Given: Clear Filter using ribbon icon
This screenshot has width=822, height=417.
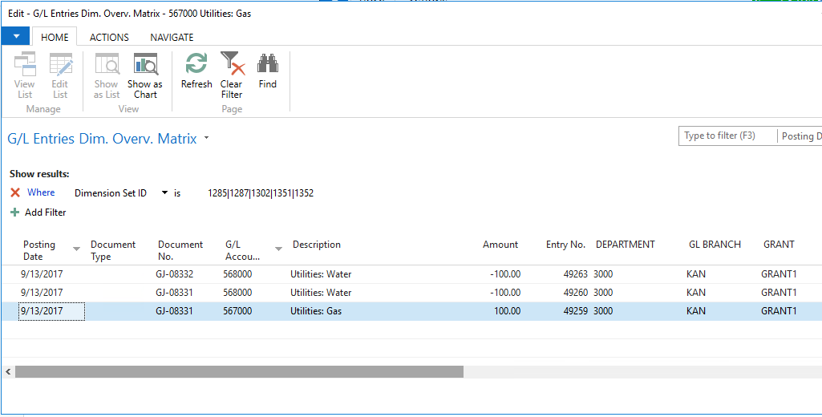Looking at the screenshot, I should 232,64.
